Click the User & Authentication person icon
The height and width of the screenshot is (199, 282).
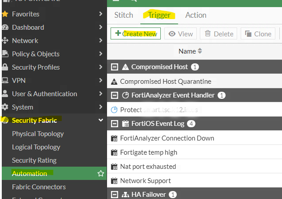point(5,94)
